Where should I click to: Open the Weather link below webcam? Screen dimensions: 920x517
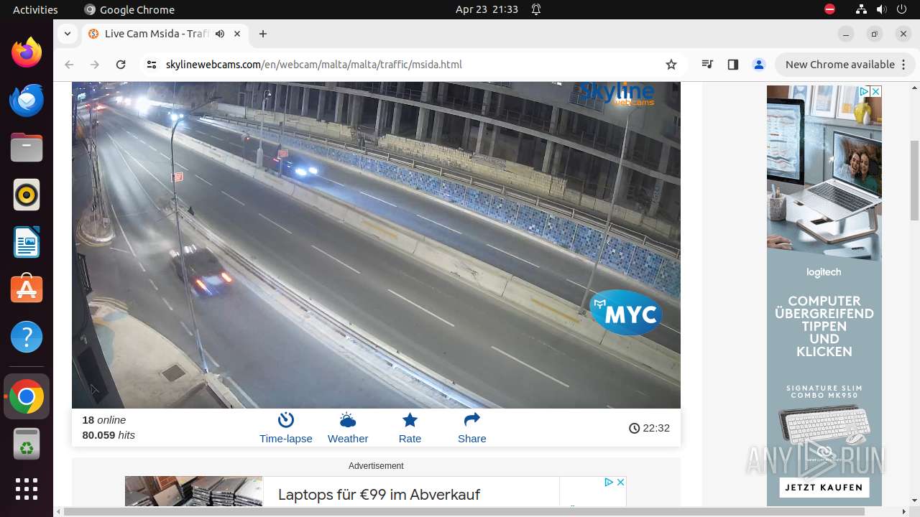tap(348, 428)
